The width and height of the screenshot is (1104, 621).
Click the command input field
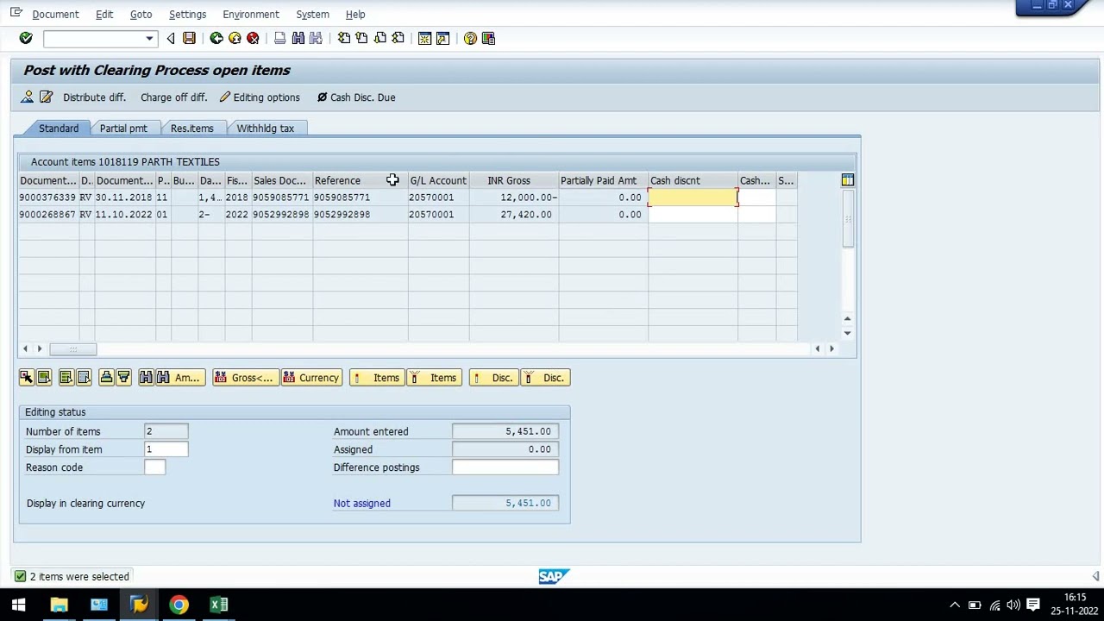pos(93,39)
